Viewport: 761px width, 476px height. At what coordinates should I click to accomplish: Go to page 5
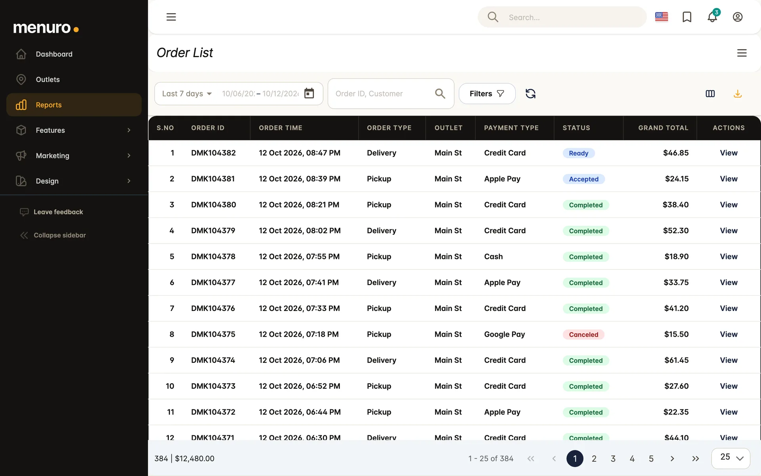pos(651,459)
